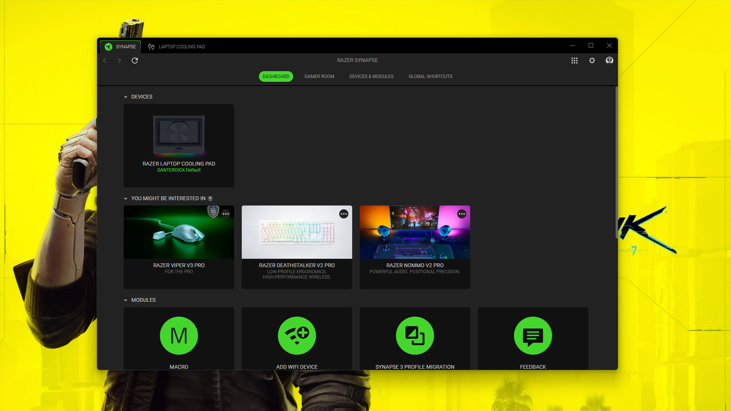
Task: Close the Razer Synapse window
Action: (x=609, y=45)
